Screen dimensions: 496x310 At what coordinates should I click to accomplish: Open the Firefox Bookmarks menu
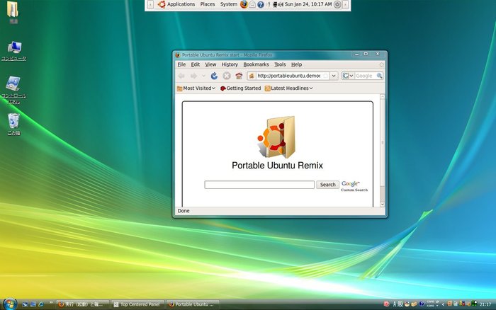[x=256, y=64]
